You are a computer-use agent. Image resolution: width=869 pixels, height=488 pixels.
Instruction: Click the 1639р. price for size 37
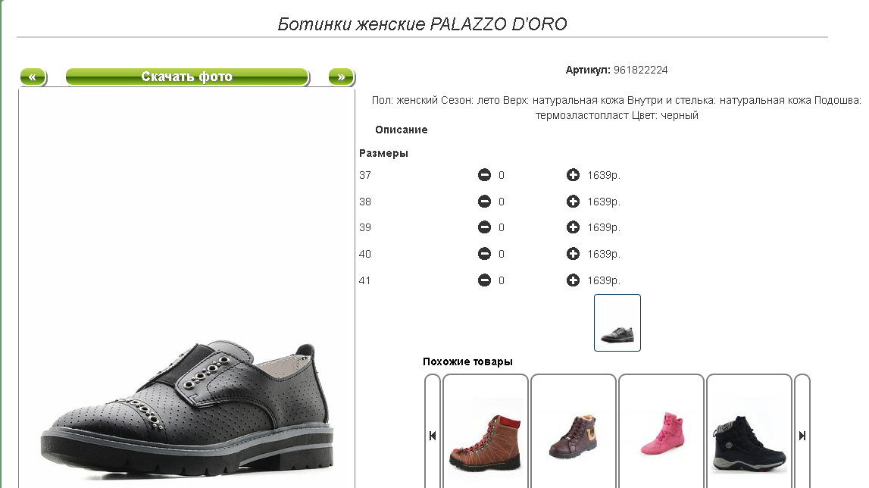pos(604,175)
